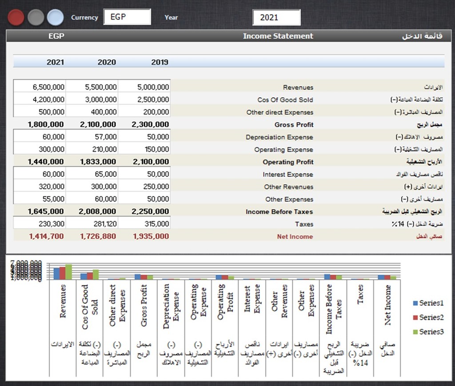Viewport: 455px width, 386px height.
Task: Click the 2021 Operating Profit value 1,440,000
Action: 46,162
